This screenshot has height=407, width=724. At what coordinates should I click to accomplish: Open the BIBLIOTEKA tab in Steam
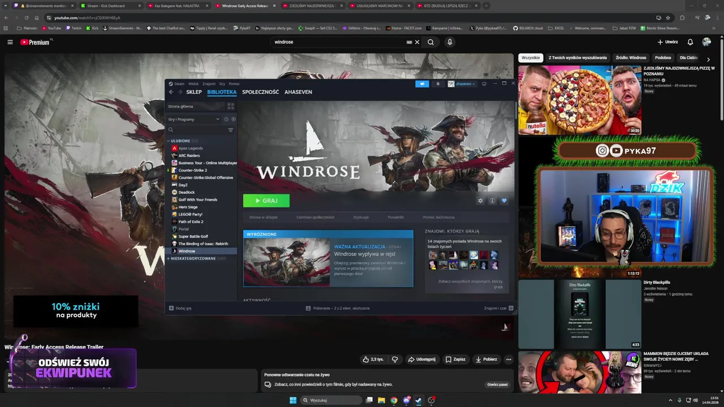[222, 92]
